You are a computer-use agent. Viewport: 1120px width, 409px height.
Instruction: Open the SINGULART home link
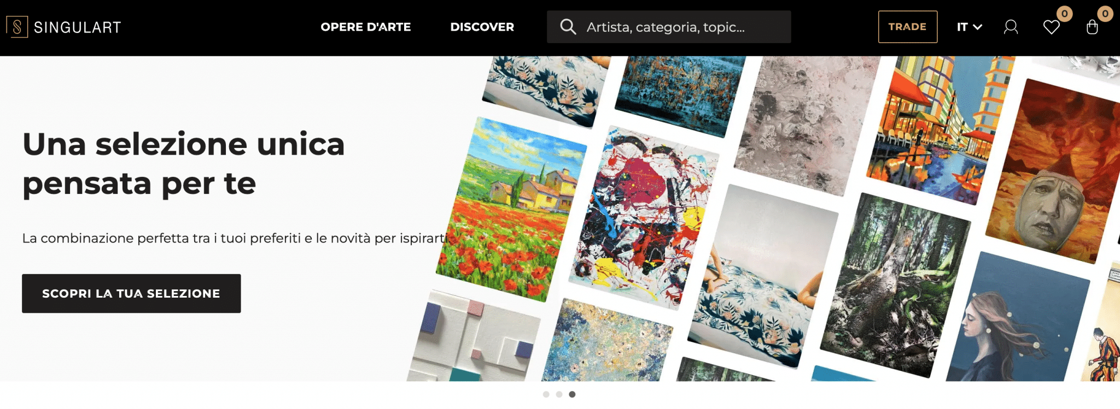point(63,27)
